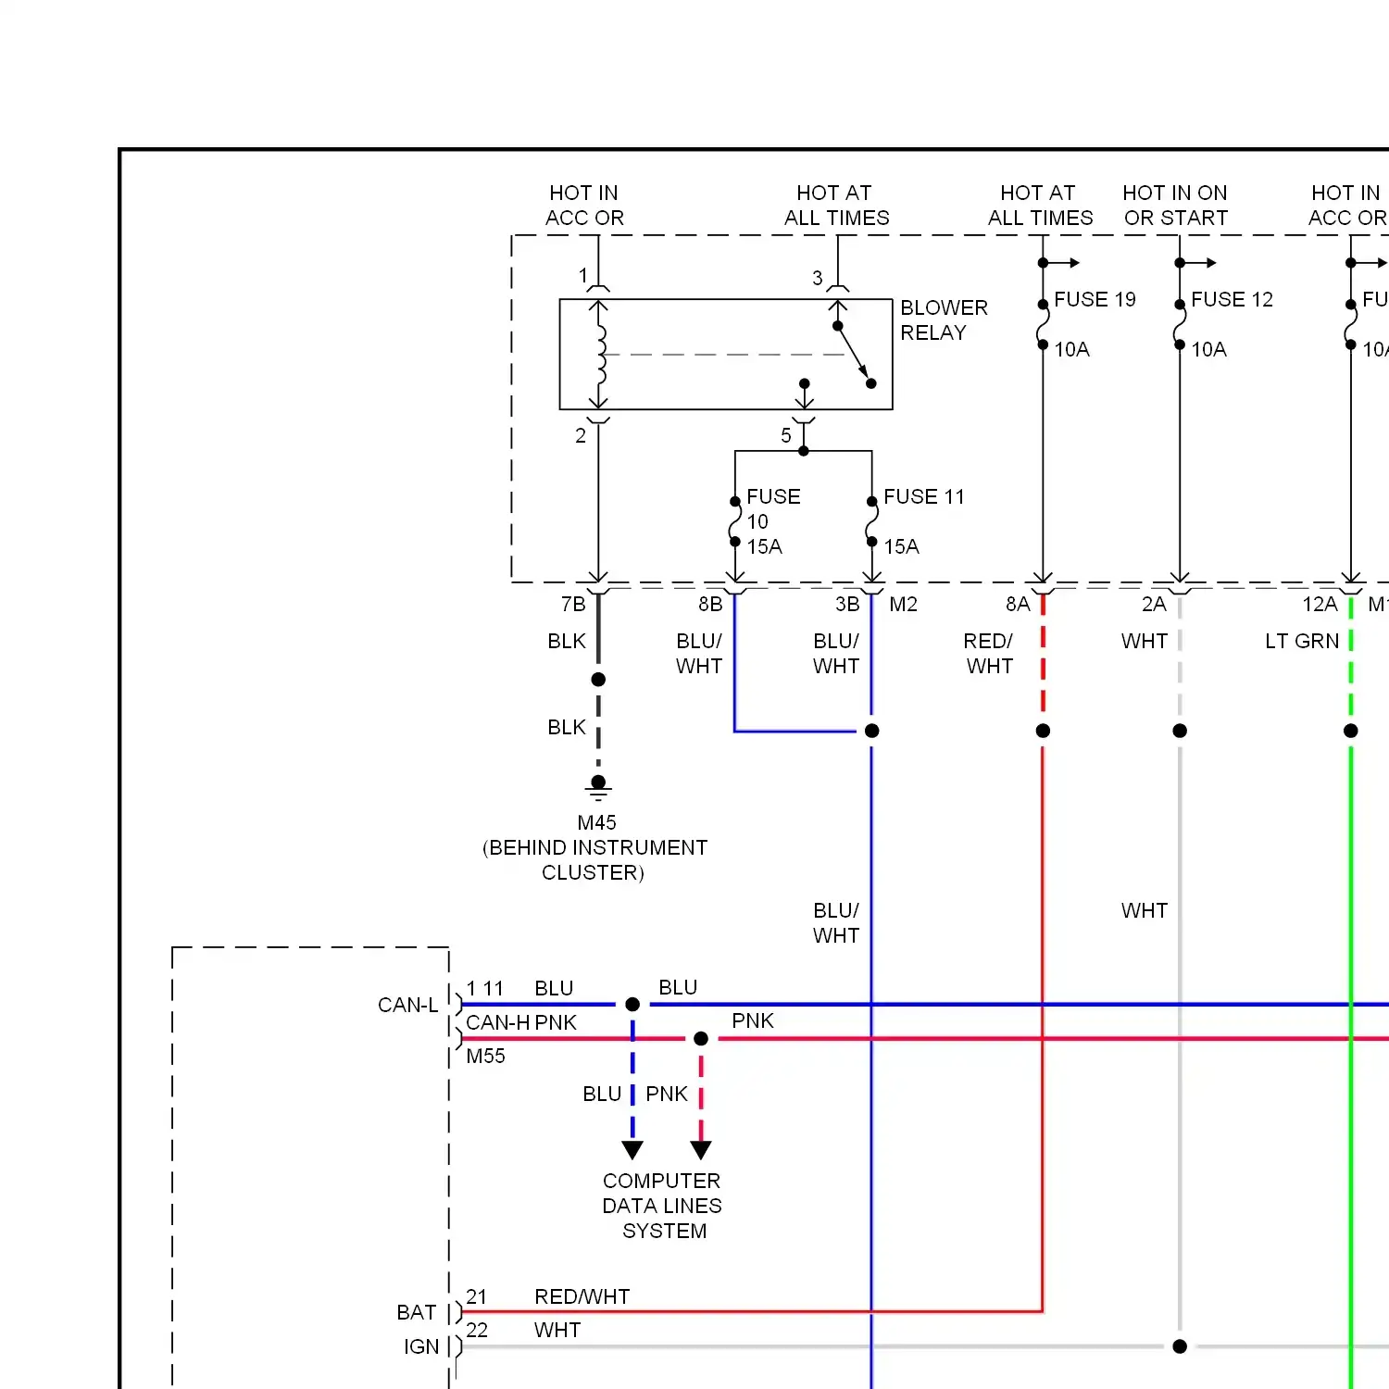Click relay terminal number 5
The height and width of the screenshot is (1389, 1389).
786,435
